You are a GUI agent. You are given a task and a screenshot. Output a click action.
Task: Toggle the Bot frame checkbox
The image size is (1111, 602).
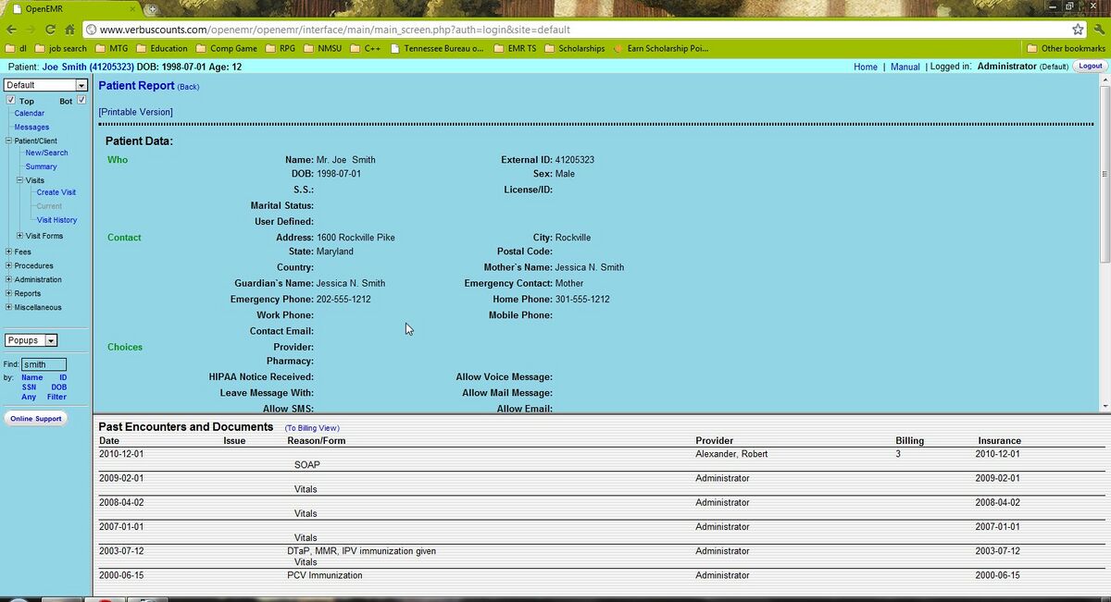[81, 100]
